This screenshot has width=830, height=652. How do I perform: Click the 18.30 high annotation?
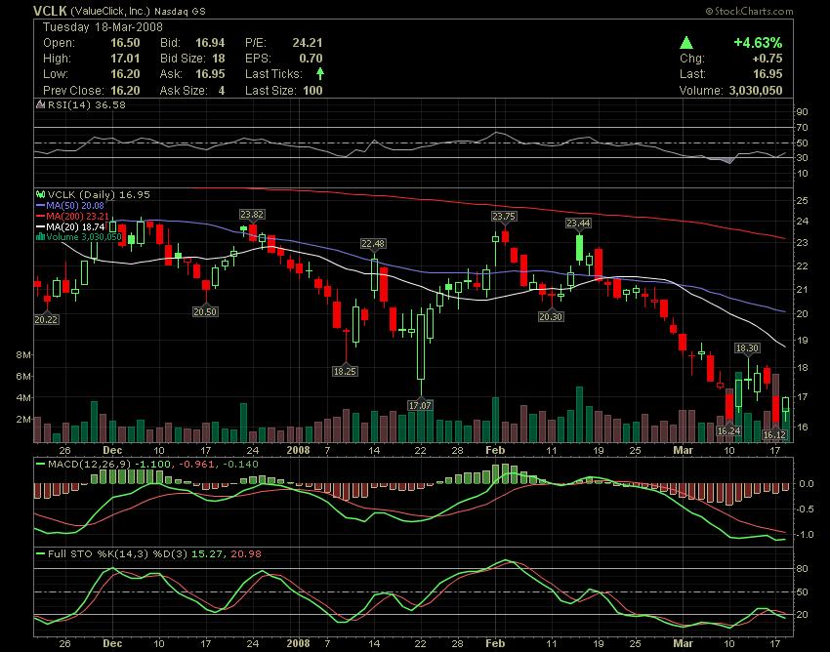click(747, 347)
